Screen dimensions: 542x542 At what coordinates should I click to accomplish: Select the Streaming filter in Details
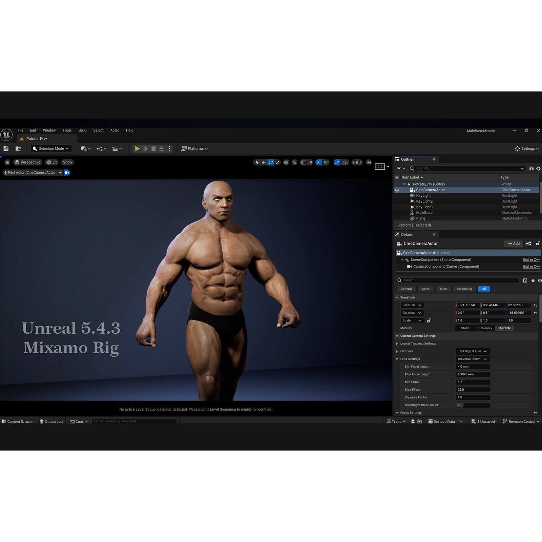464,289
